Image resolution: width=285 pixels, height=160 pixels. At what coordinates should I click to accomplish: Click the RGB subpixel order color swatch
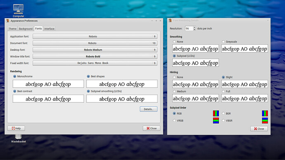[216, 113]
